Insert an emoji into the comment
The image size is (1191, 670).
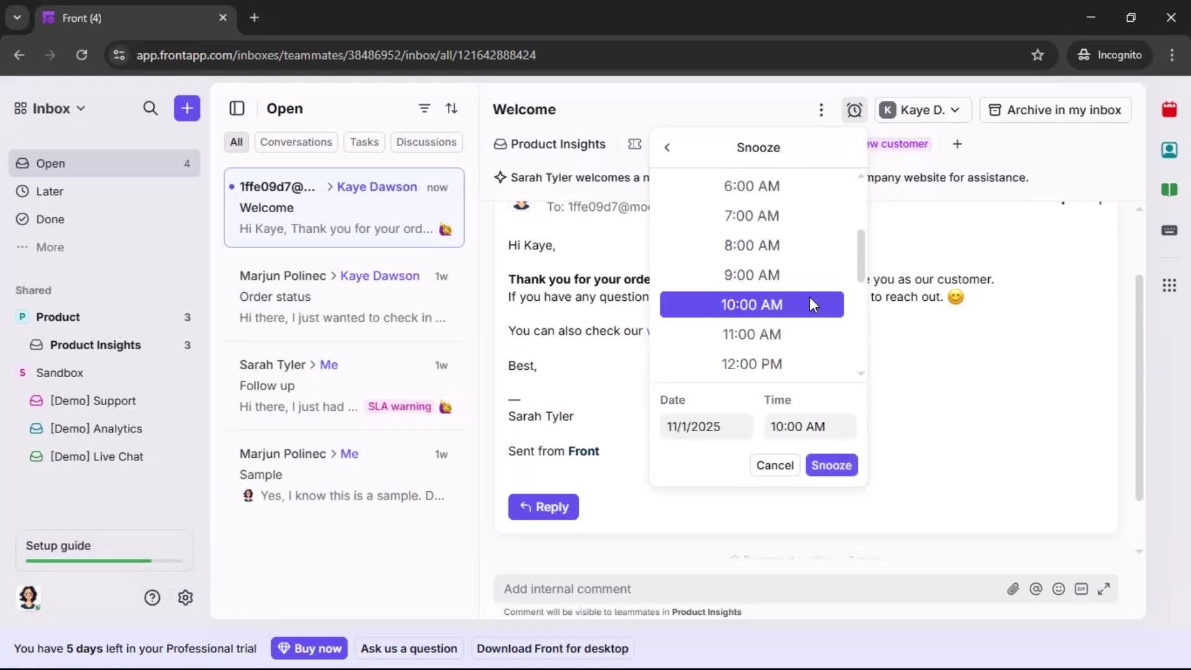(x=1059, y=589)
